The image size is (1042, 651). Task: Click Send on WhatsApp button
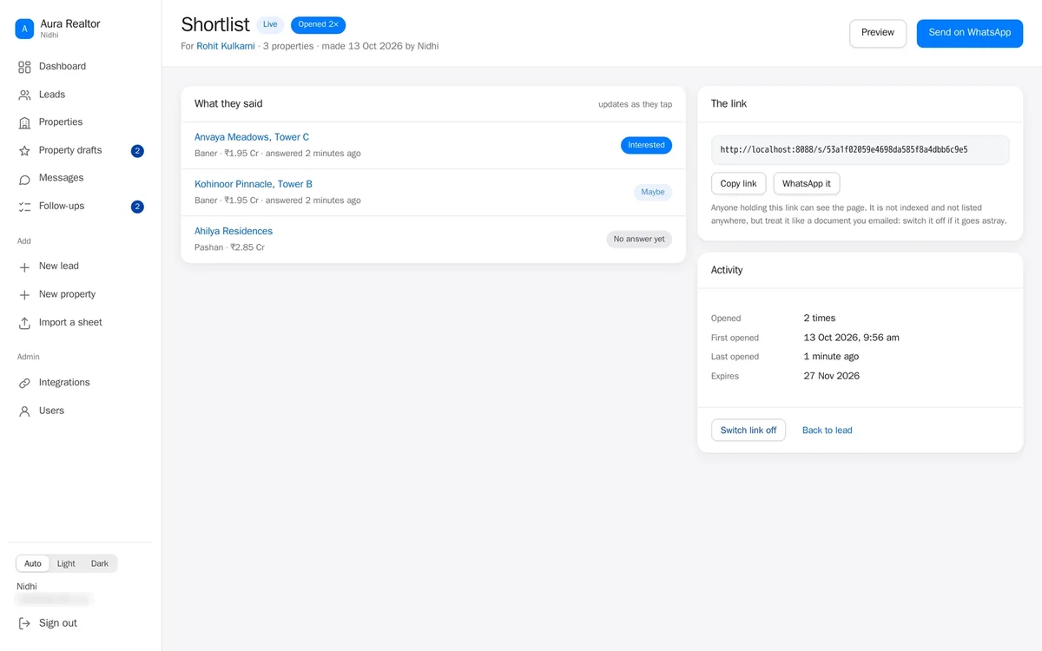coord(970,33)
